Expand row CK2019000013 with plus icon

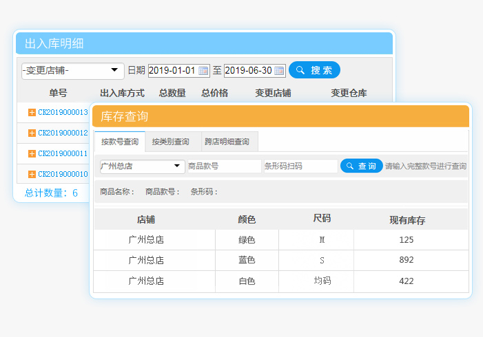coord(32,112)
